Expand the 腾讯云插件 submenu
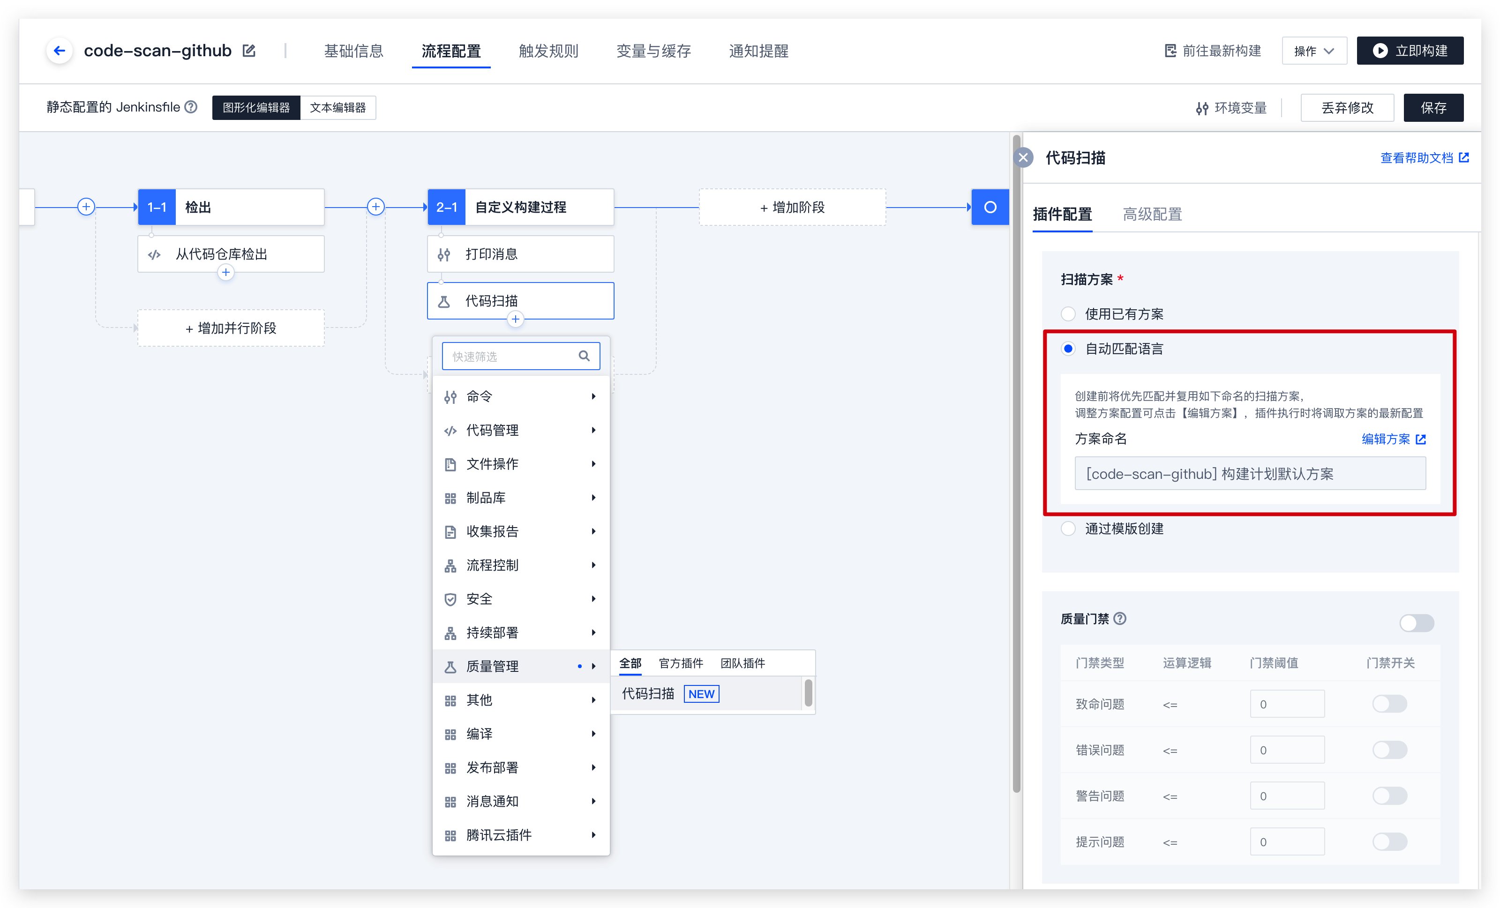Screen dimensions: 1500x908 point(593,835)
